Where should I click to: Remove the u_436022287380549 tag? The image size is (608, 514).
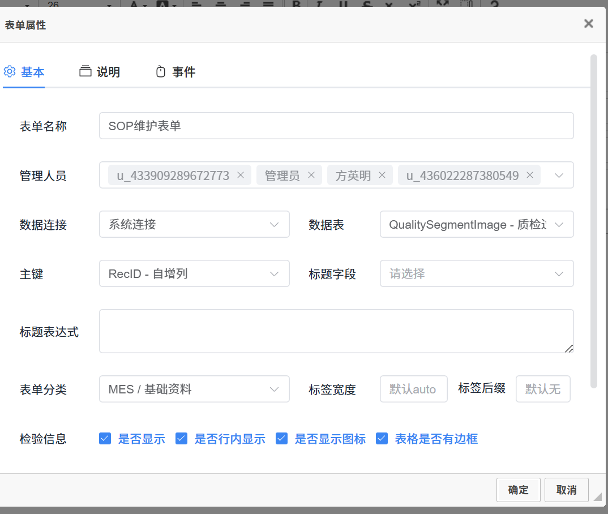530,175
